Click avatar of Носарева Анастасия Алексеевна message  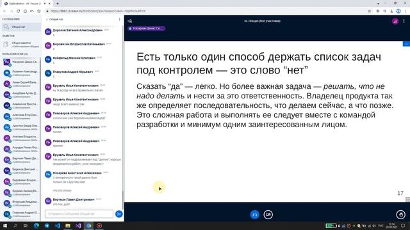(48, 174)
